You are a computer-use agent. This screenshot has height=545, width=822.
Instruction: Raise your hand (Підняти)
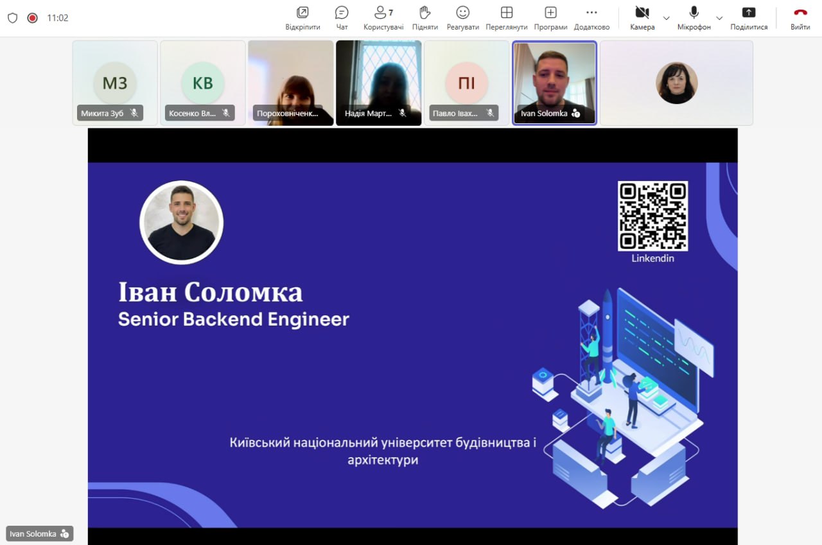424,18
